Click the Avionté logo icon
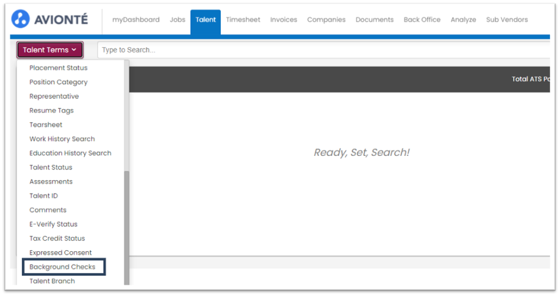This screenshot has height=296, width=560. coord(21,19)
